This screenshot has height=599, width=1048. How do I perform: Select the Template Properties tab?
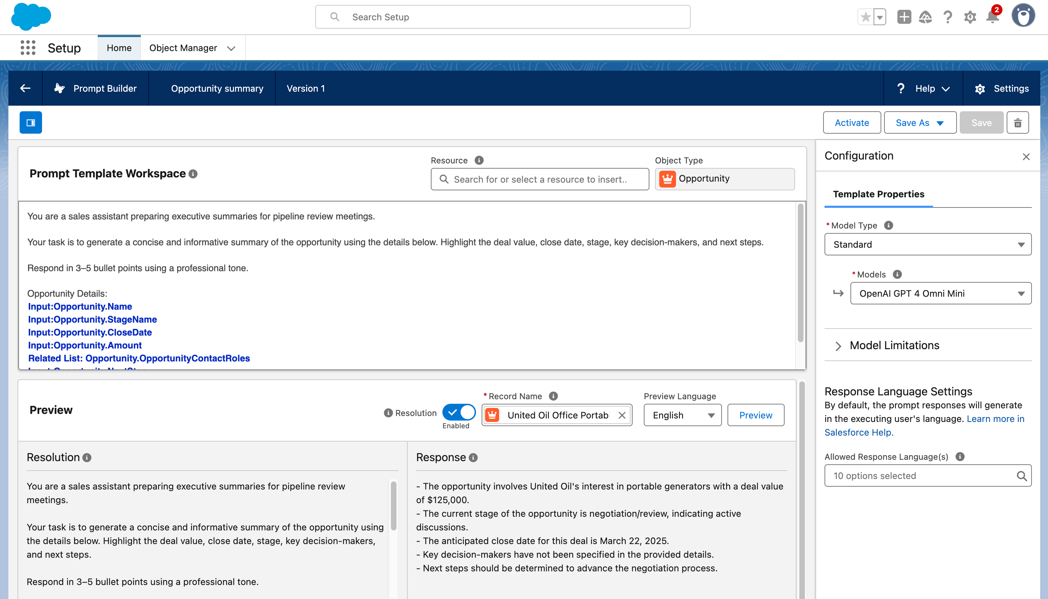pyautogui.click(x=878, y=194)
